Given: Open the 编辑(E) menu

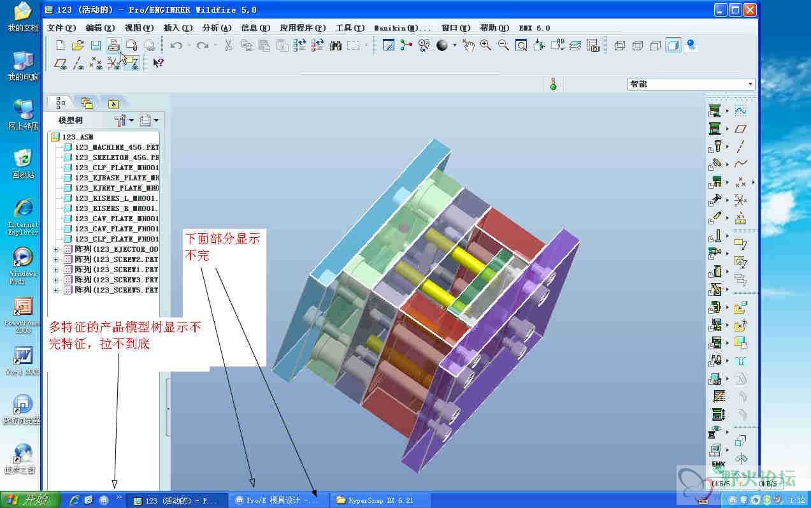Looking at the screenshot, I should pyautogui.click(x=100, y=28).
